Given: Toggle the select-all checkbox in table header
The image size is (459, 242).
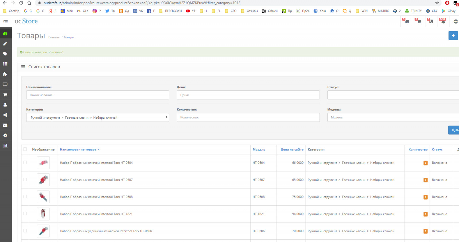Looking at the screenshot, I should [x=25, y=149].
